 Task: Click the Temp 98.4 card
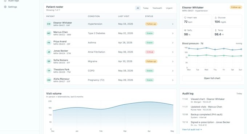click(x=227, y=33)
